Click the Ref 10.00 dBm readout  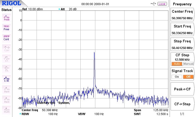[32, 9]
